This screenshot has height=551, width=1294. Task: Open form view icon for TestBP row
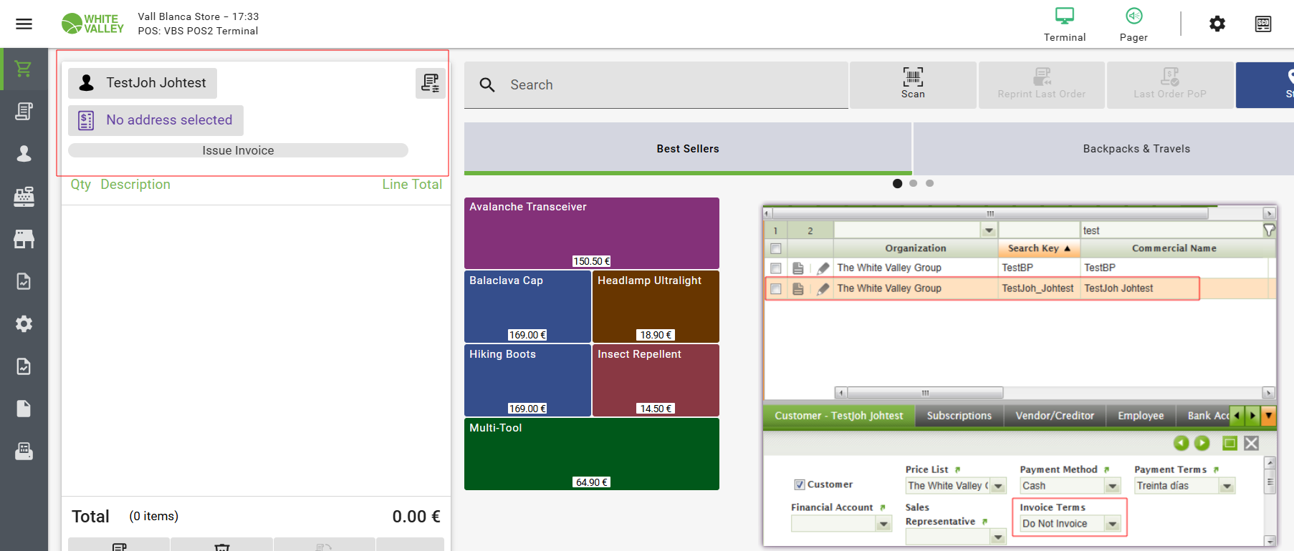click(797, 268)
